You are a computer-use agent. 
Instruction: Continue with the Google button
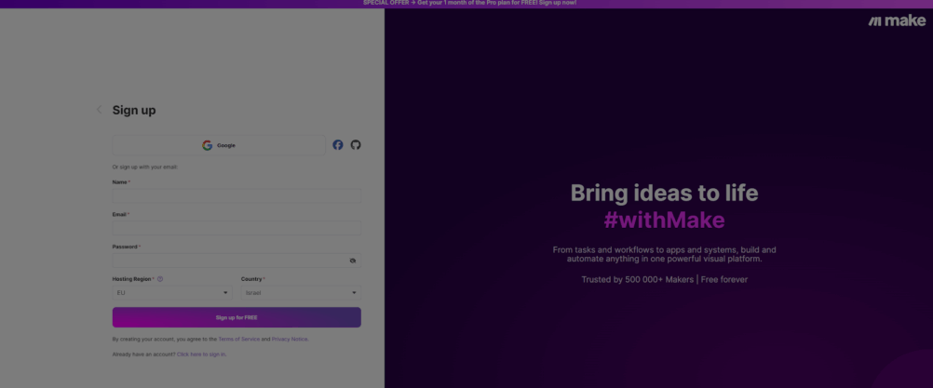(x=219, y=145)
